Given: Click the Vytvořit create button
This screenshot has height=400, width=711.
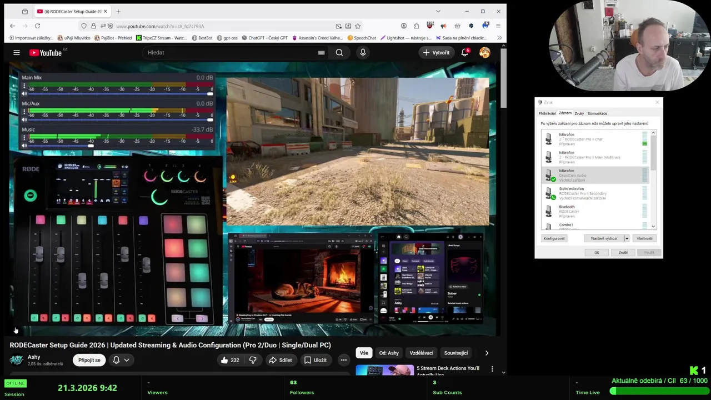Looking at the screenshot, I should (x=437, y=52).
